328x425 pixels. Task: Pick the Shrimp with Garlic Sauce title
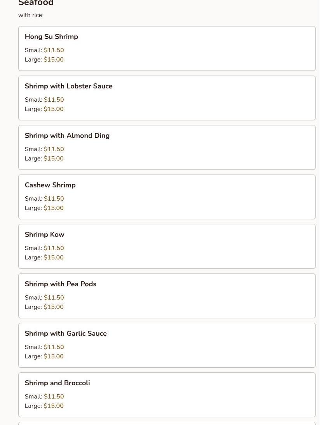click(x=66, y=333)
